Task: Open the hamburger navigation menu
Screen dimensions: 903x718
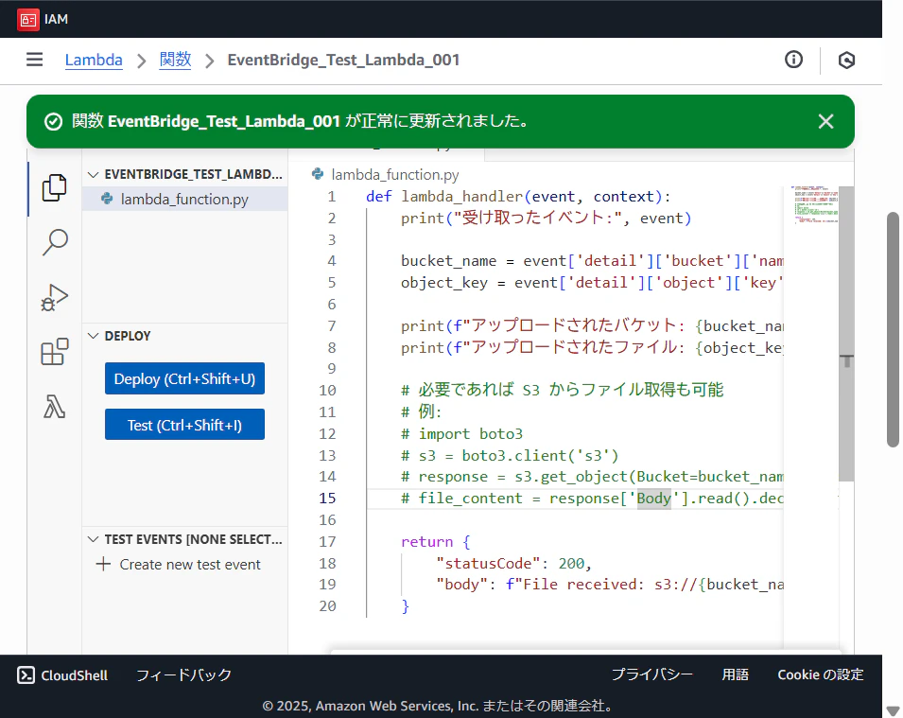Action: click(x=35, y=60)
